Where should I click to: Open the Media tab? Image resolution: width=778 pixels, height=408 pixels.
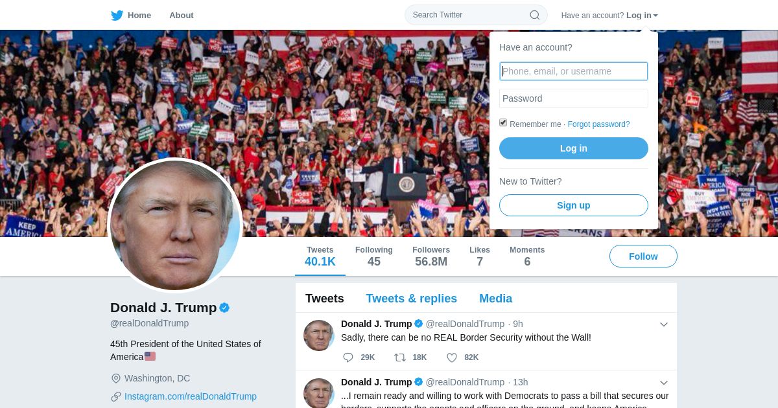click(x=495, y=299)
